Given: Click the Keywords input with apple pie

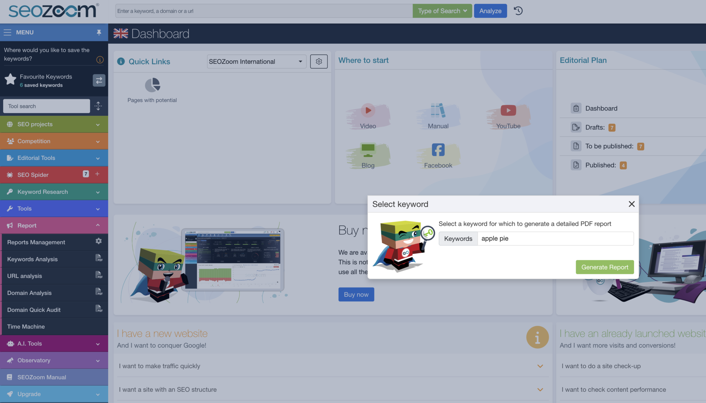Looking at the screenshot, I should pyautogui.click(x=555, y=239).
